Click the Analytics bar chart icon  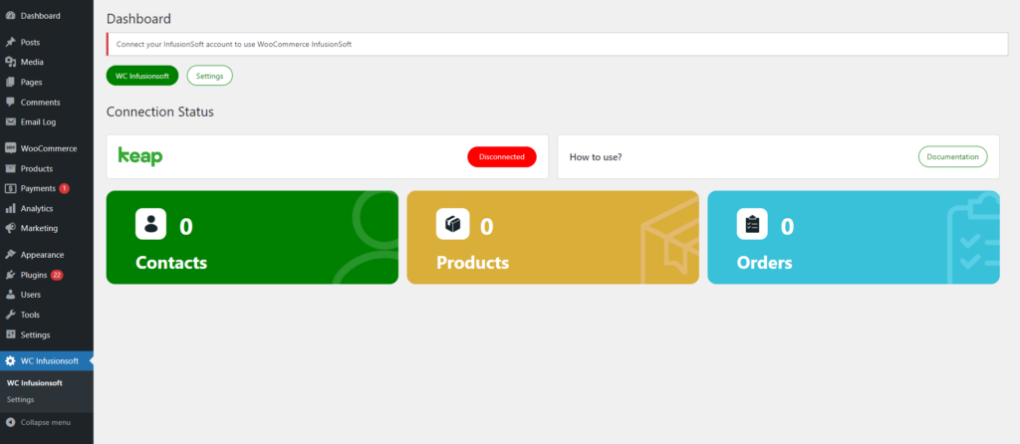click(10, 209)
